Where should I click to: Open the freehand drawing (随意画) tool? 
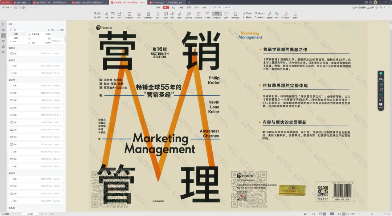point(270,15)
